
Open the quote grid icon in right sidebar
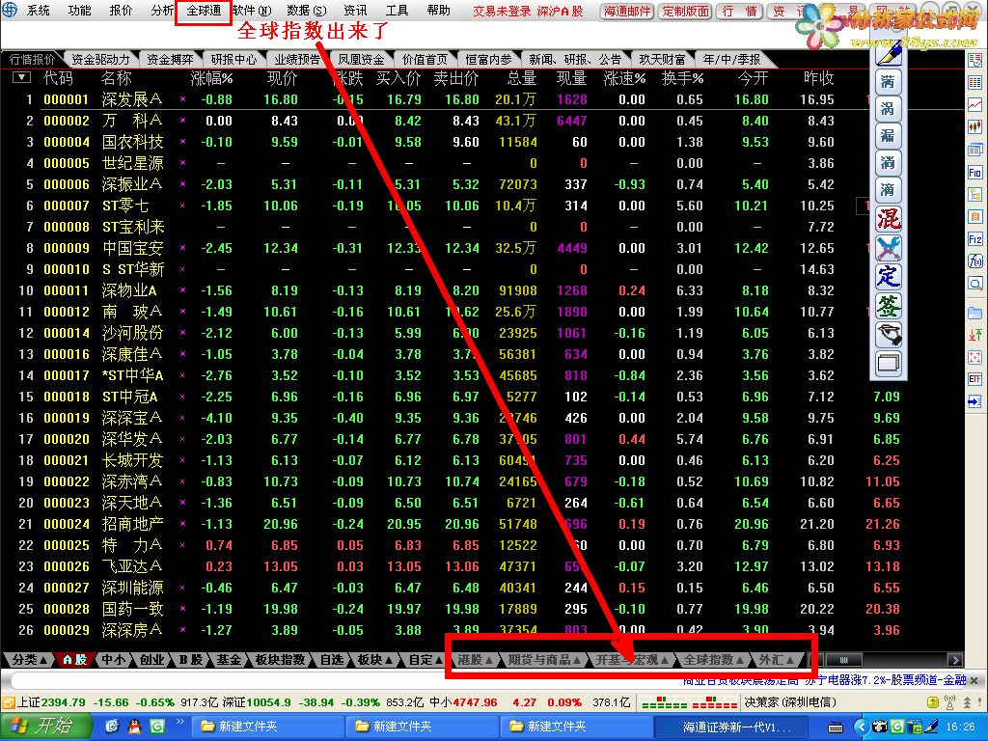pyautogui.click(x=974, y=83)
